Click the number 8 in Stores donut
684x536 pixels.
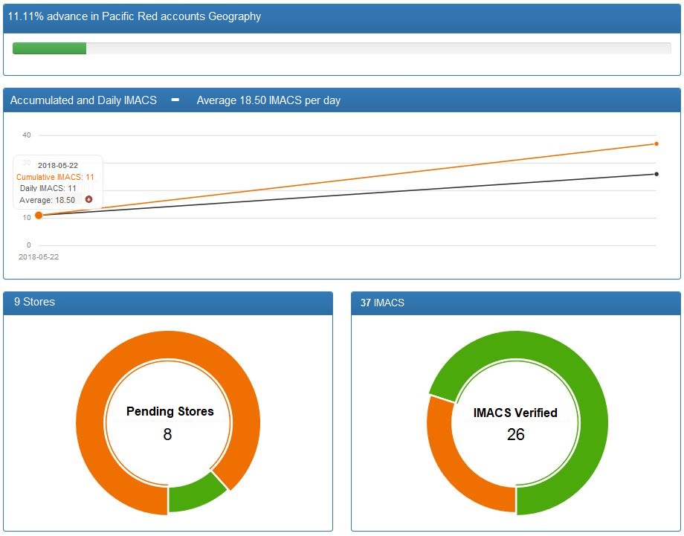click(167, 434)
